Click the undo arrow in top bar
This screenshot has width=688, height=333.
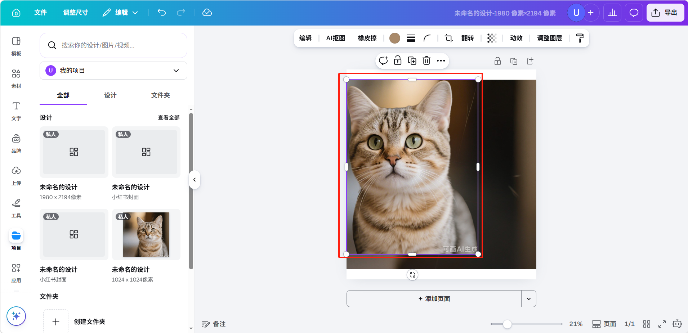162,13
